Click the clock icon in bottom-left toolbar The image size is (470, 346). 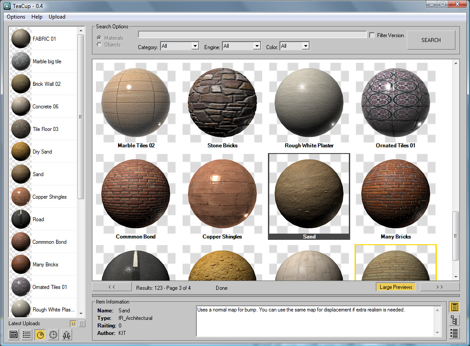53,334
